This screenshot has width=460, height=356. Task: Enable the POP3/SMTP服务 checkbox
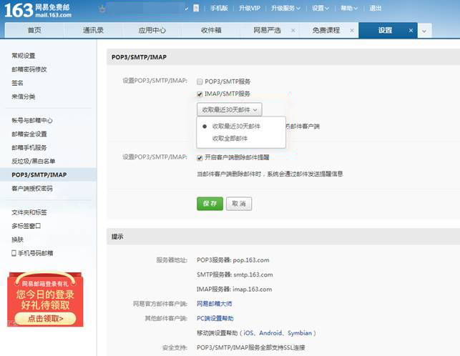click(200, 81)
